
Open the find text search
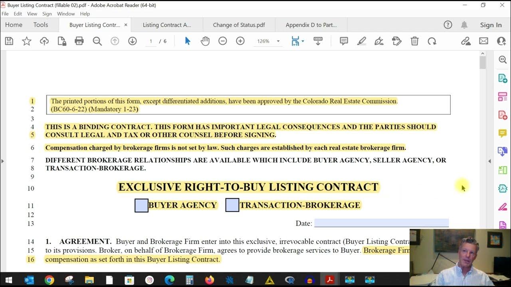pos(97,41)
